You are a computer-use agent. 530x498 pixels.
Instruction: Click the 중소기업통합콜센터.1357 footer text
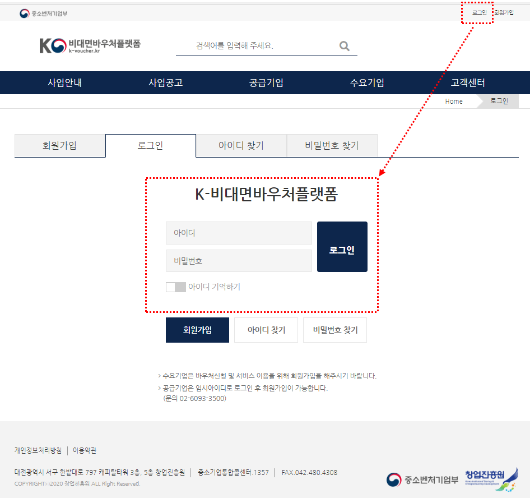coord(233,472)
